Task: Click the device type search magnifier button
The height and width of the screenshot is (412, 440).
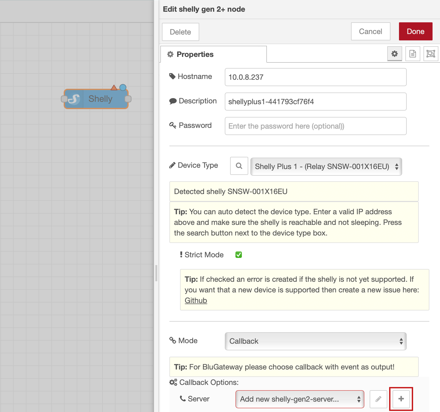Action: (x=239, y=166)
